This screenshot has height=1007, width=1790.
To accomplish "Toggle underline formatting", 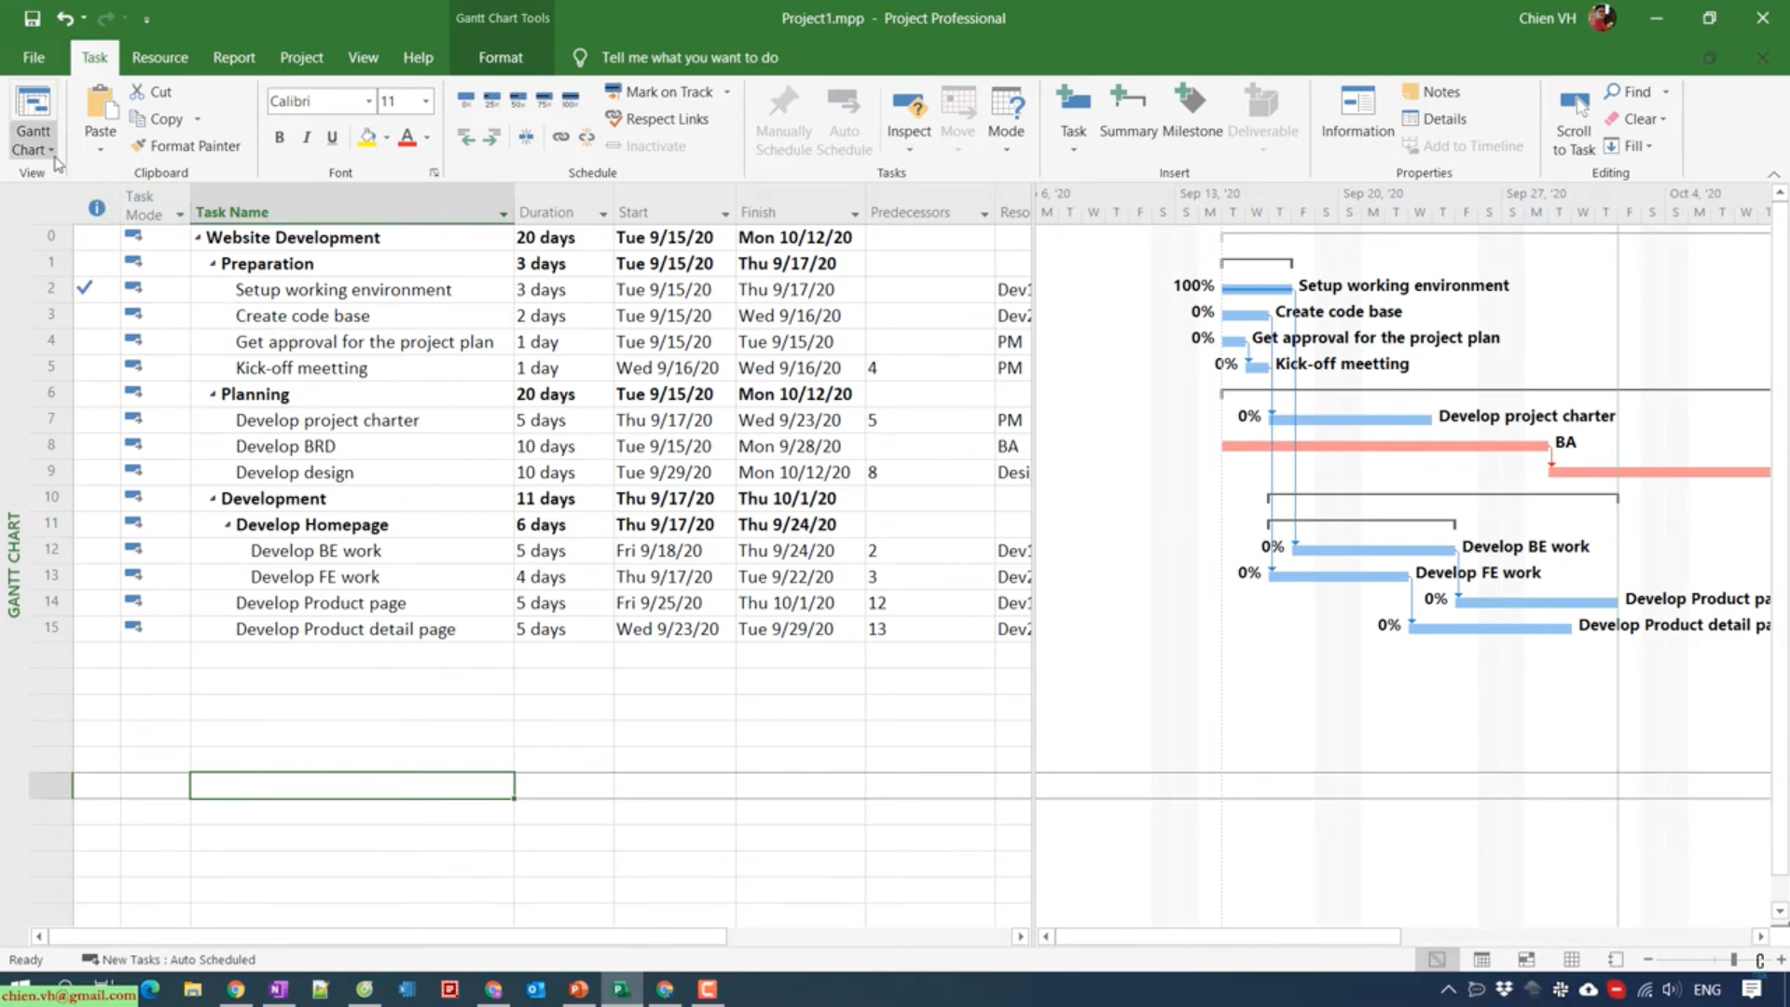I will coord(332,138).
